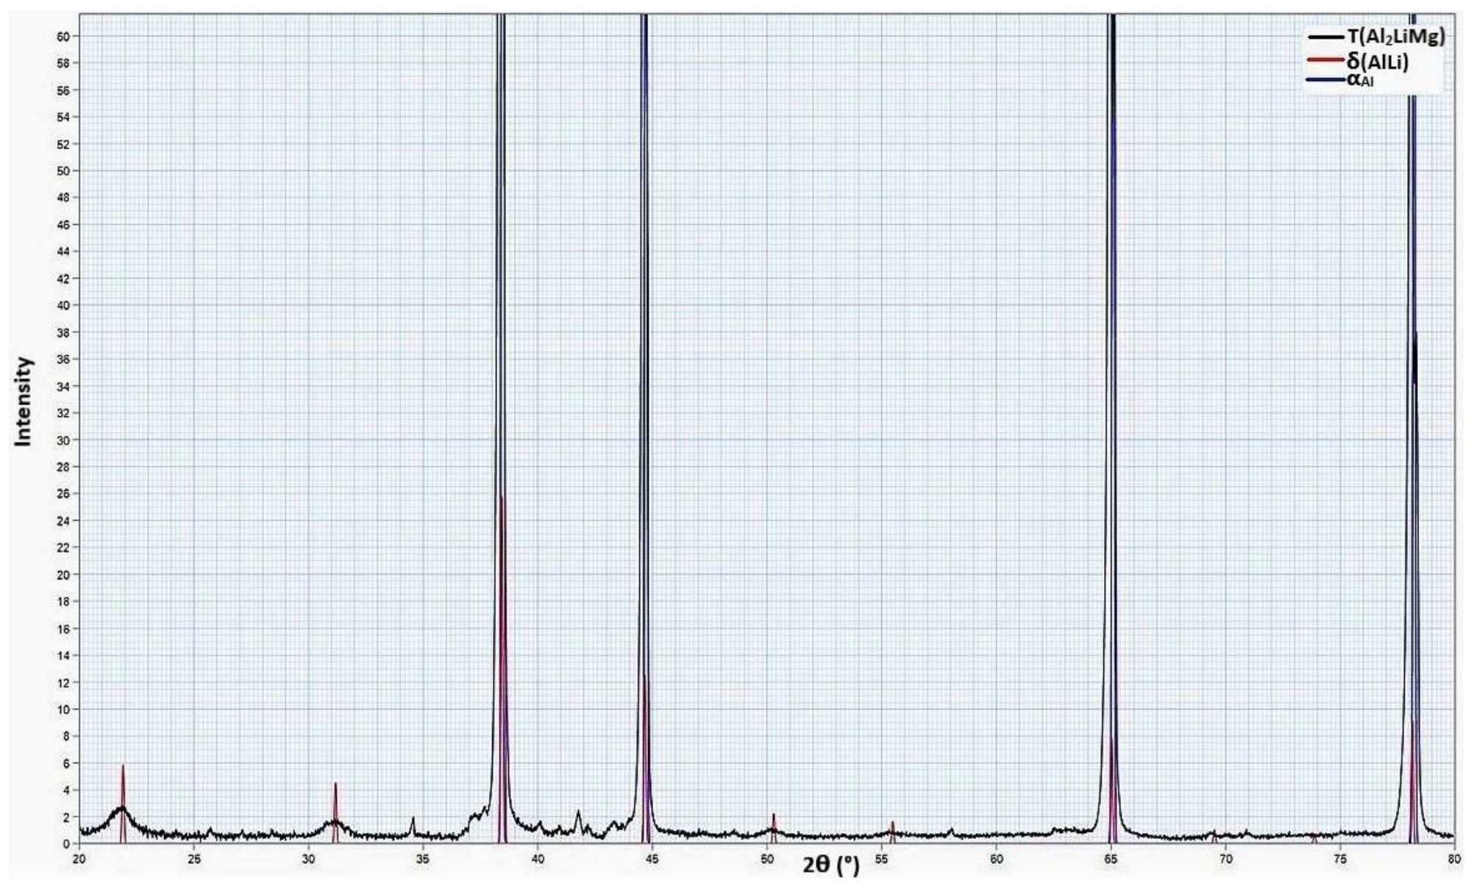Click the x-axis tick label 45

(x=652, y=859)
